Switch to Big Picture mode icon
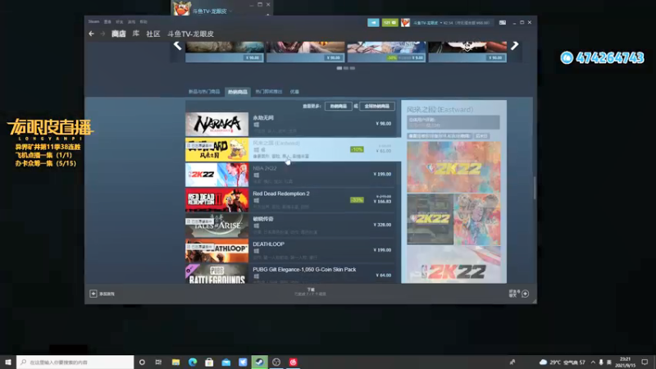The height and width of the screenshot is (369, 656). point(503,23)
